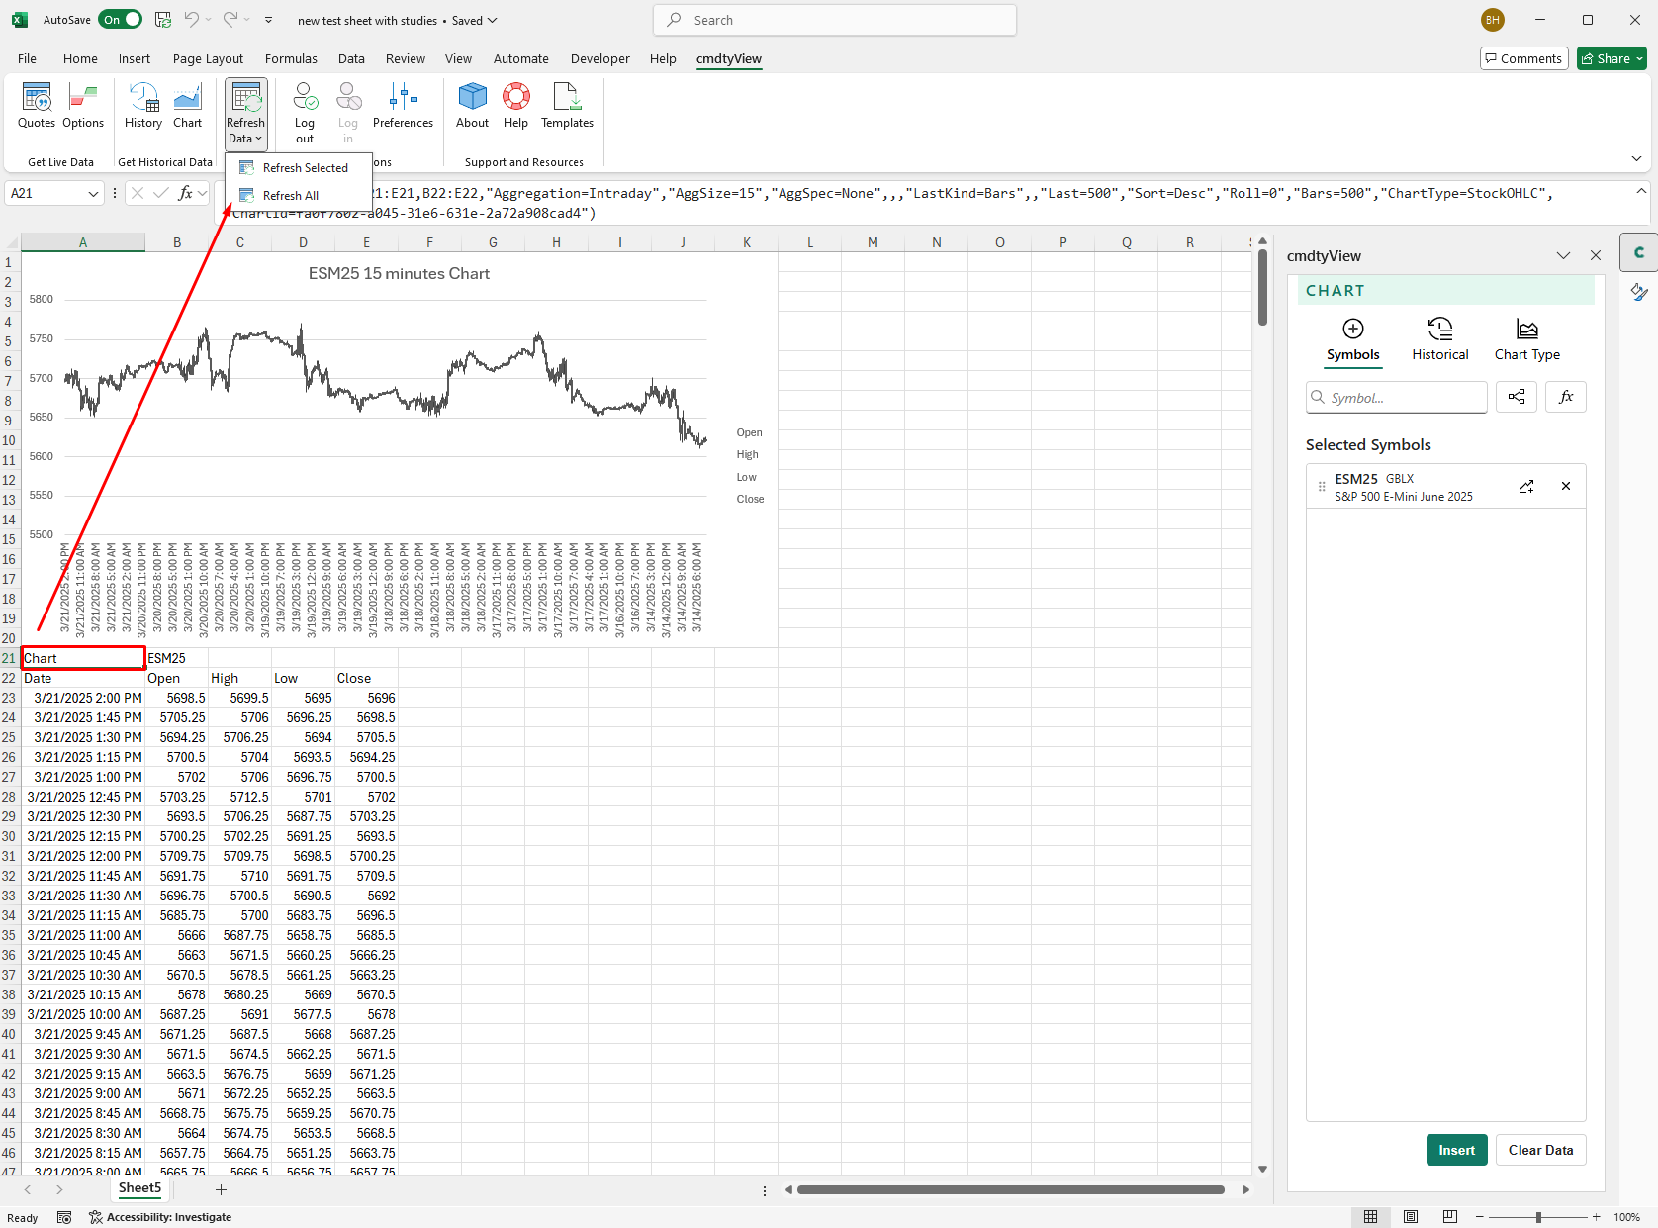Click the fx formula icon beside the symbol search

tap(1565, 397)
